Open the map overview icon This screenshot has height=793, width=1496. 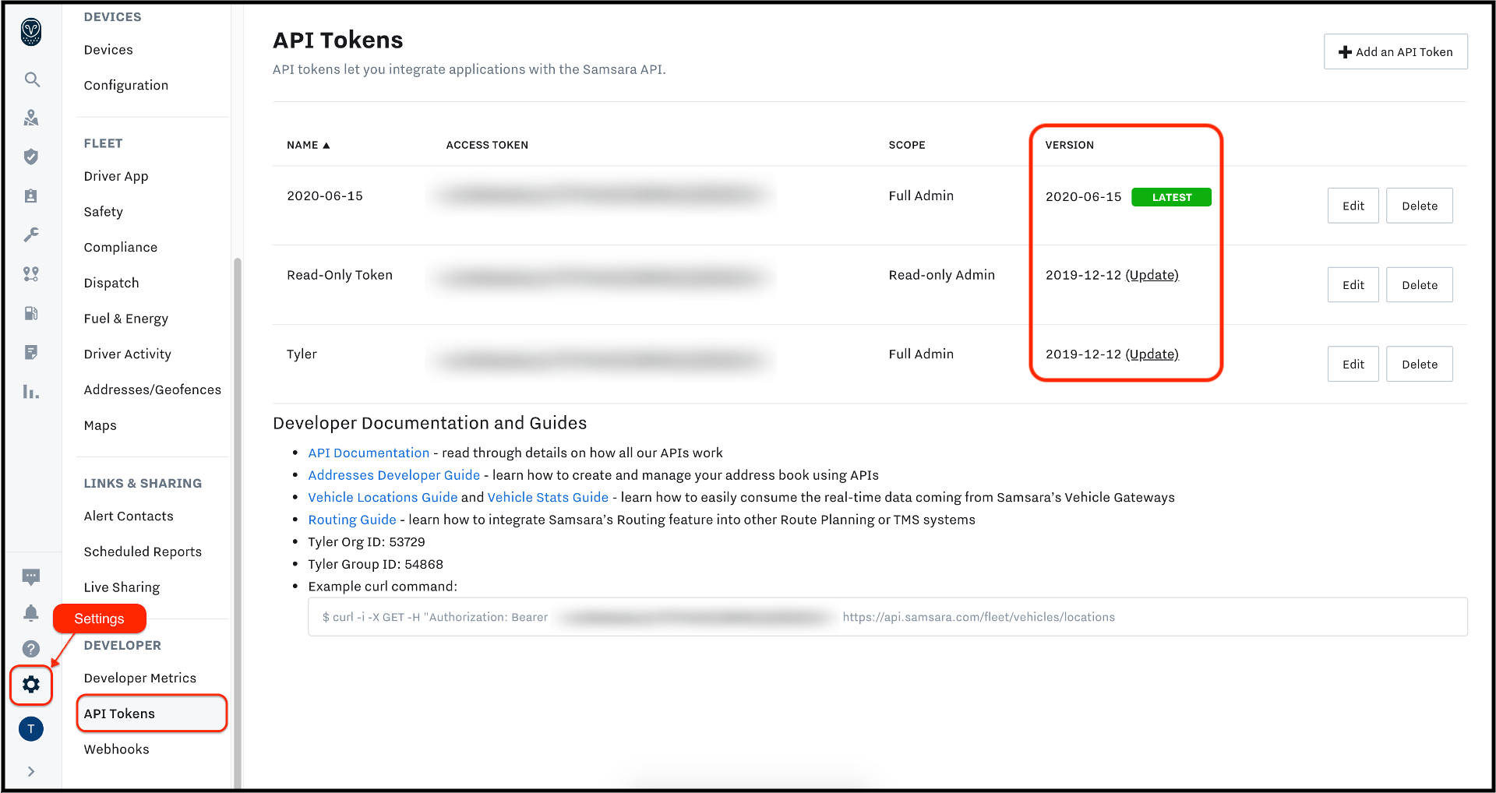(x=31, y=118)
